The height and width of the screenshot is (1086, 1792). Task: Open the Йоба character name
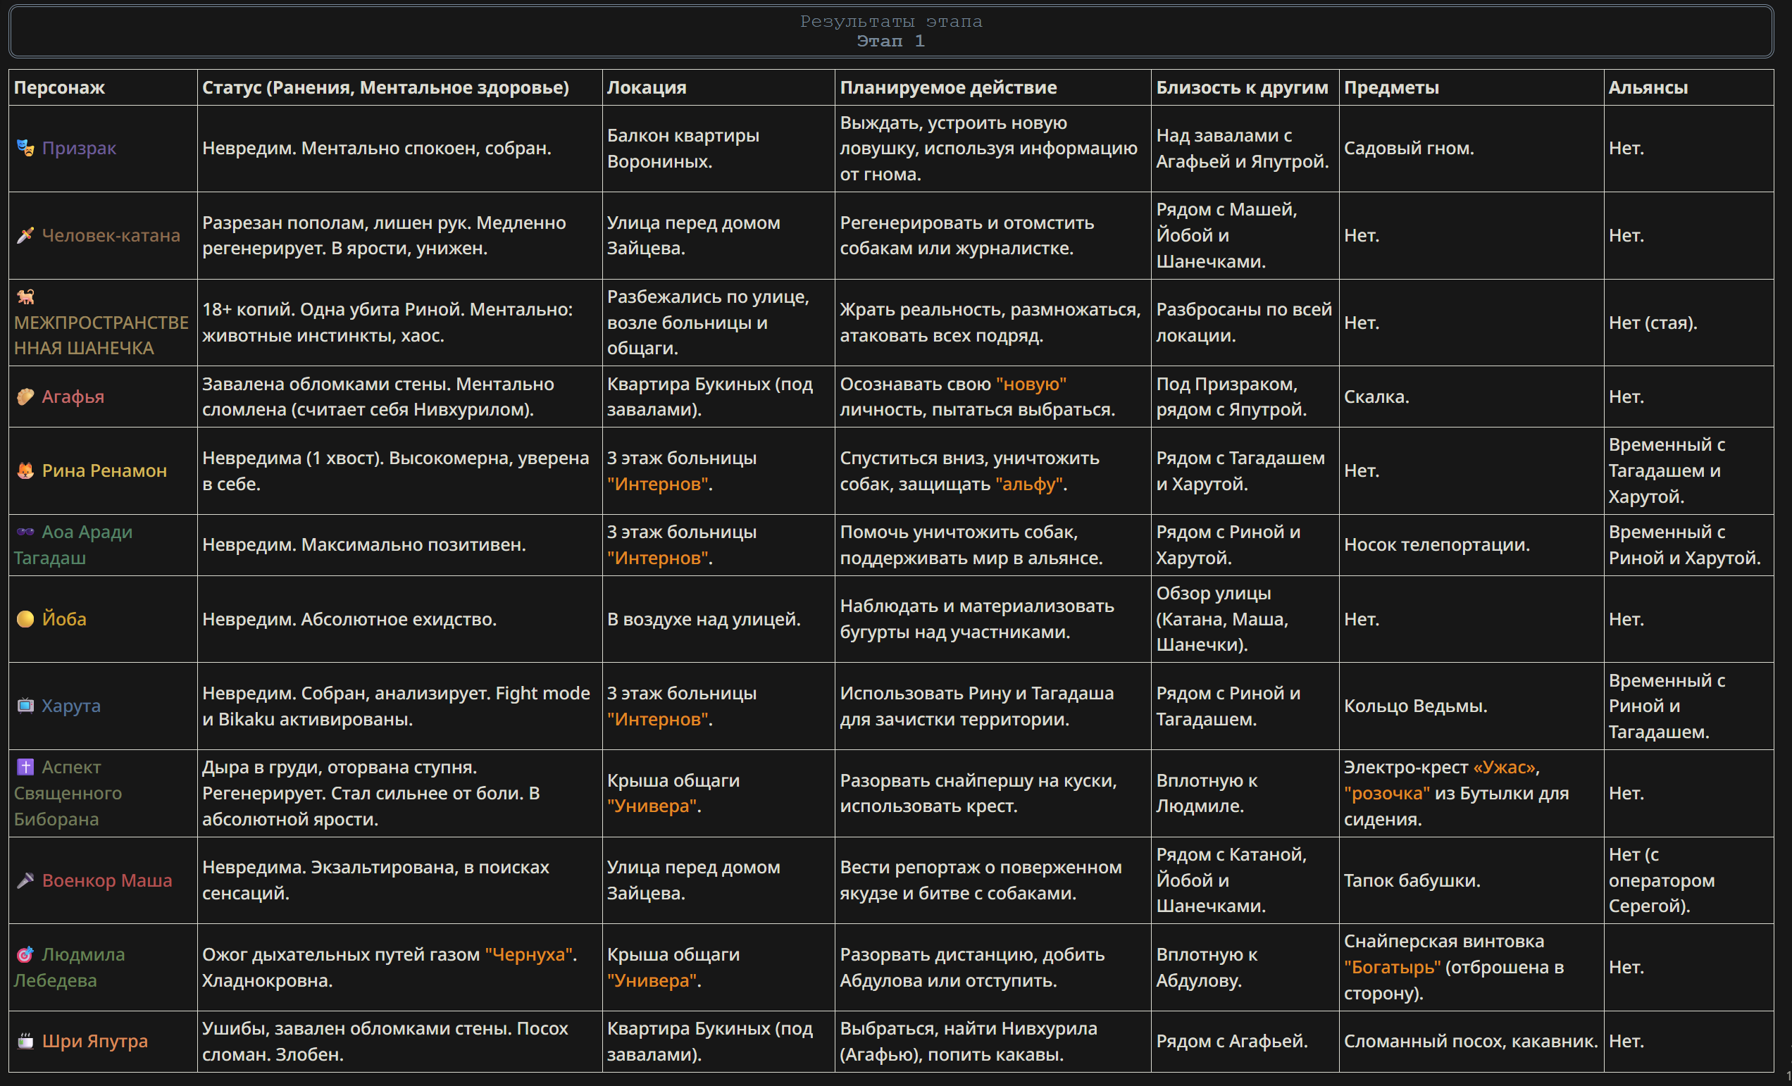[x=64, y=619]
